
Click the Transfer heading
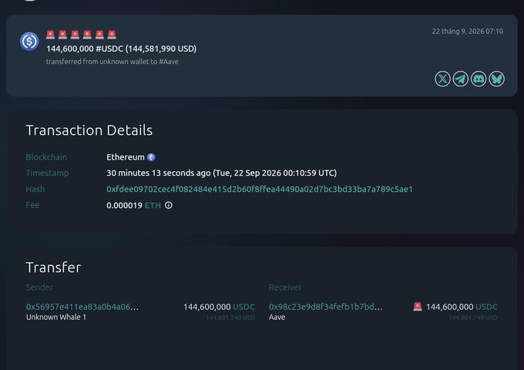[53, 267]
